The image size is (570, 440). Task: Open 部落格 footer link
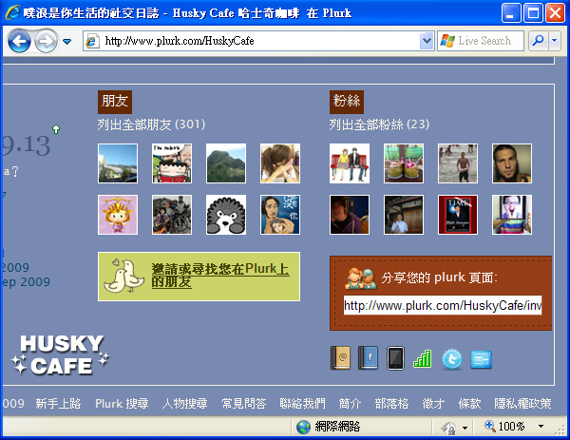coord(391,404)
